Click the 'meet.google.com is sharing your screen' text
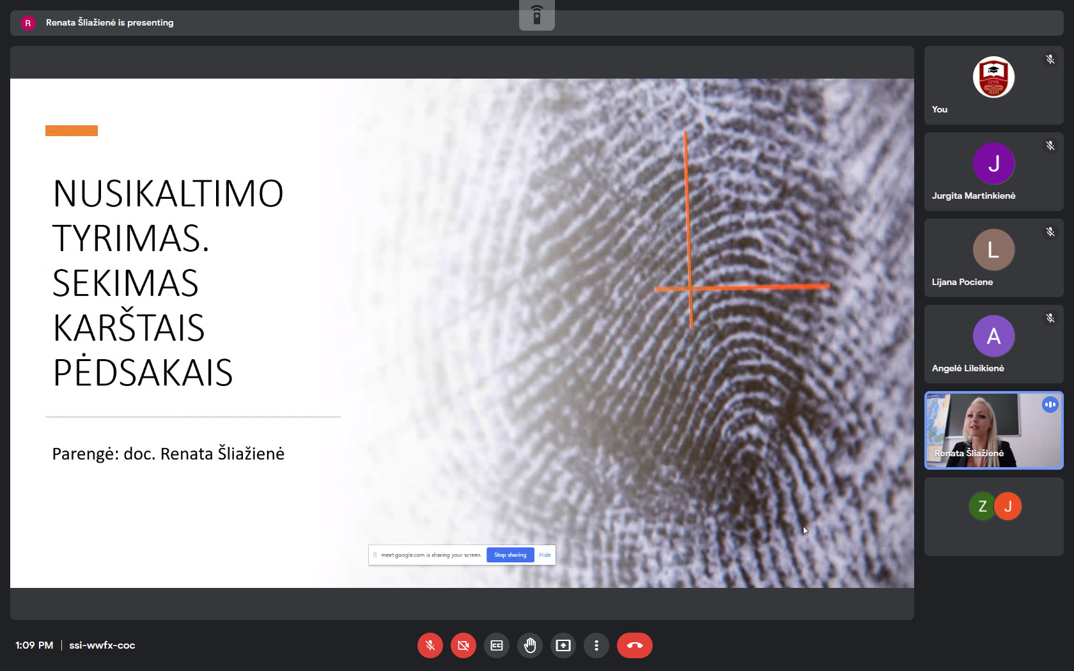This screenshot has width=1074, height=671. tap(431, 555)
